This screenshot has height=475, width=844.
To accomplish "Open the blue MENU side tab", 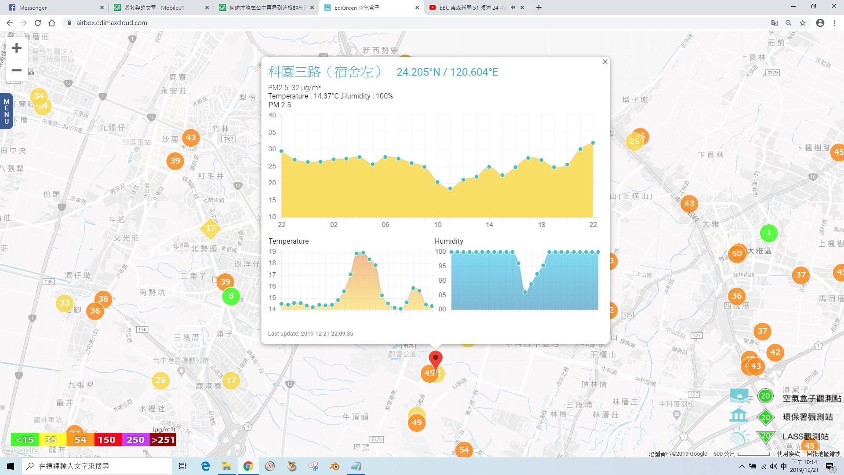I will [x=6, y=111].
